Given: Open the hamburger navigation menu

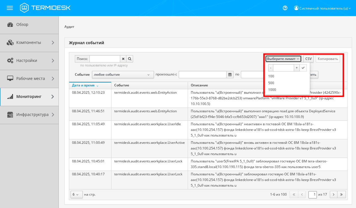Looking at the screenshot, I should [10, 8].
